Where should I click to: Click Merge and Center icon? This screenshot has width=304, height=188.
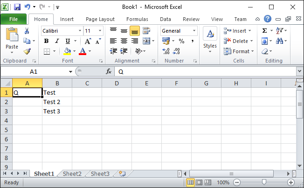pyautogui.click(x=146, y=41)
